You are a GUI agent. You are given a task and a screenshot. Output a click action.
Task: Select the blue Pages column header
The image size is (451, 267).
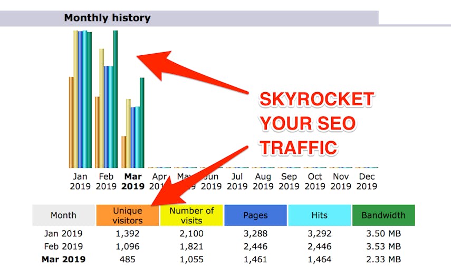pyautogui.click(x=255, y=215)
